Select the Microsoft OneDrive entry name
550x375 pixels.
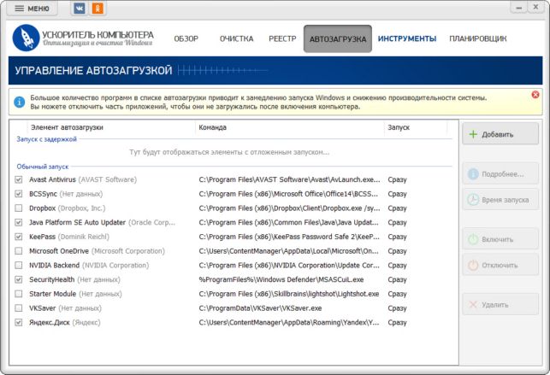tap(58, 251)
